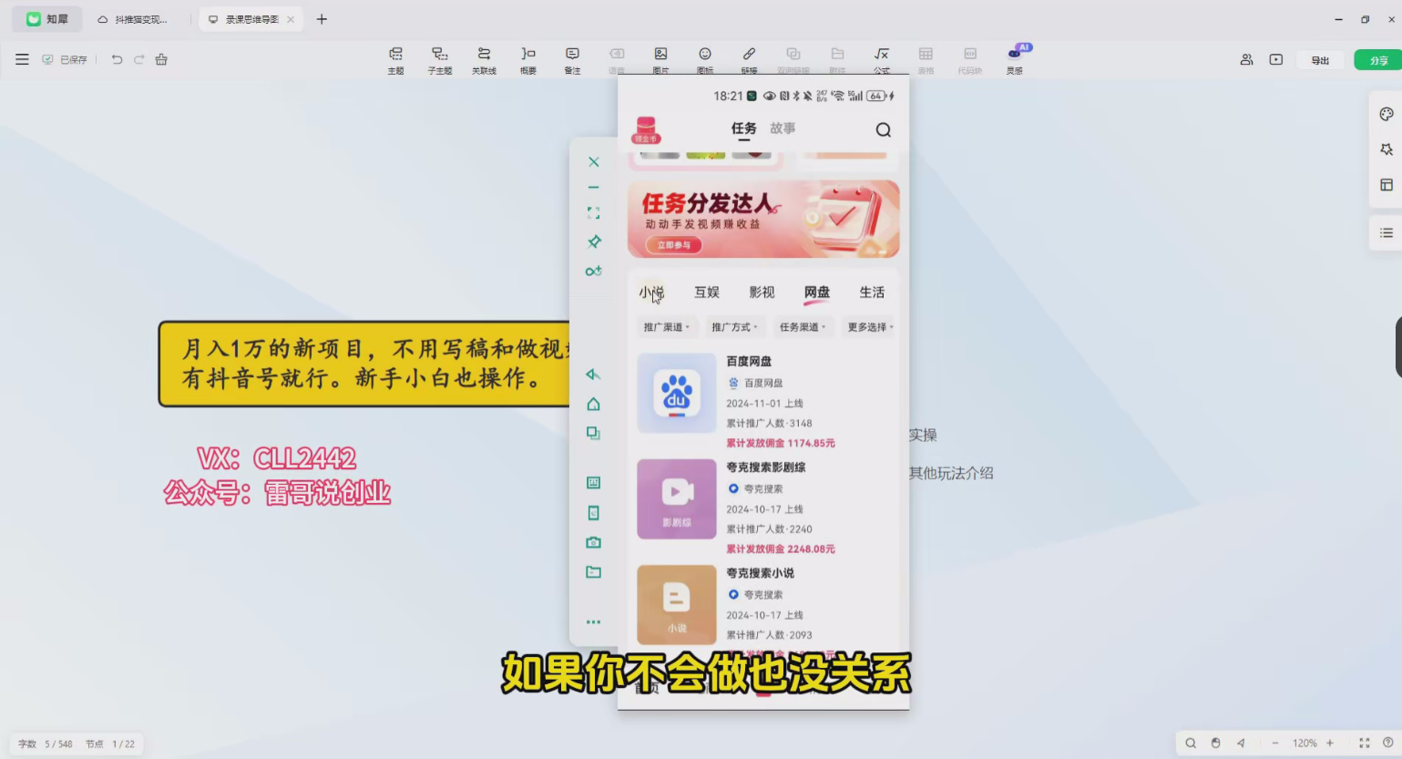The width and height of the screenshot is (1402, 759).
Task: Open the 更多选择 filter dropdown
Action: coord(870,327)
